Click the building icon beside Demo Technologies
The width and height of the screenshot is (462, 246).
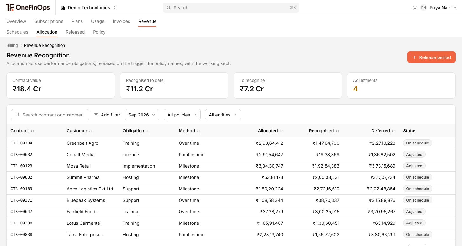pos(63,8)
